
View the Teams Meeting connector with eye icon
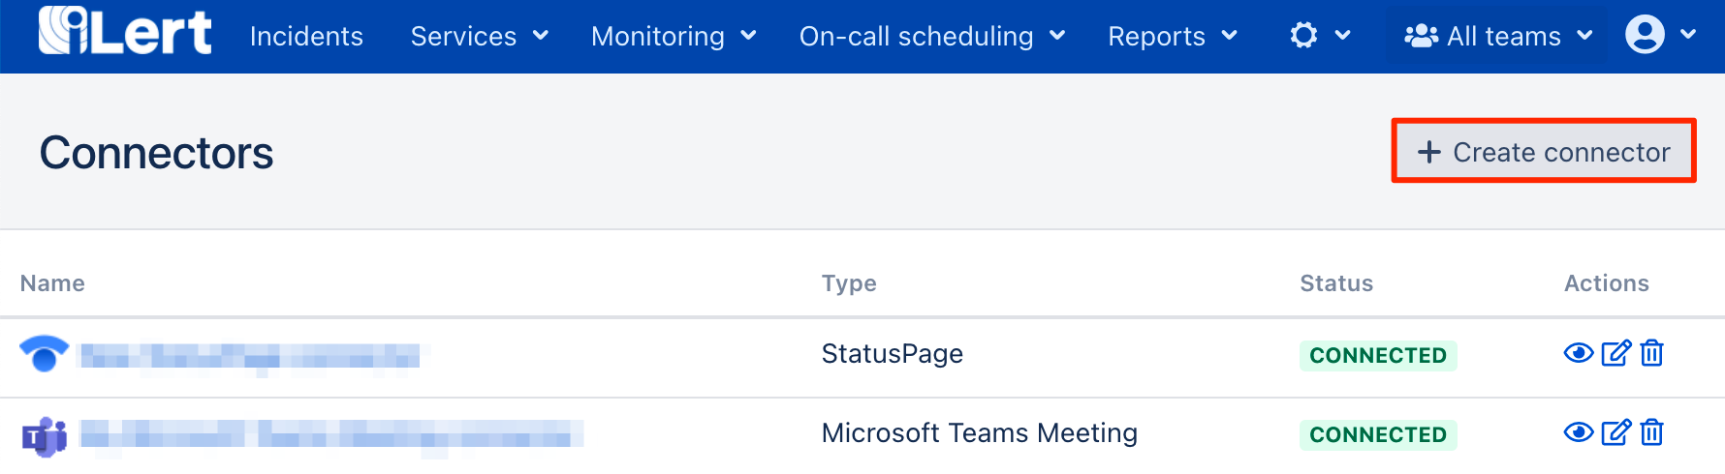point(1579,432)
